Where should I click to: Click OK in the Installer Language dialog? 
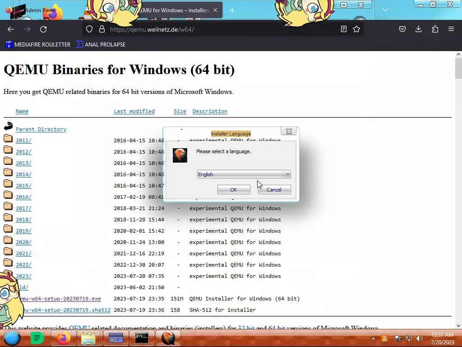coord(234,190)
